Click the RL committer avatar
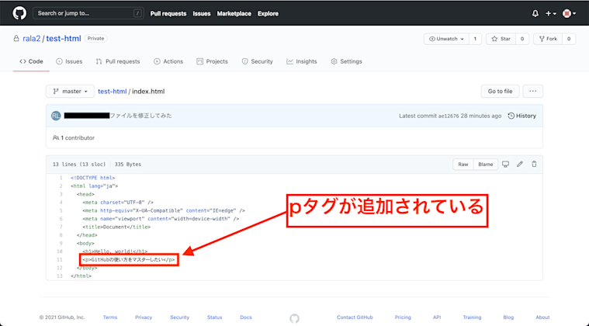 pos(56,116)
